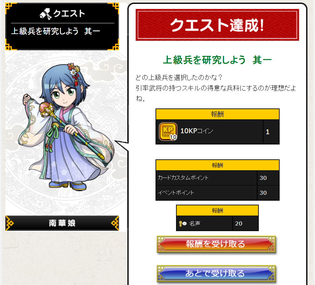Click the クエスト達成! red banner
The height and width of the screenshot is (285, 315).
(217, 25)
